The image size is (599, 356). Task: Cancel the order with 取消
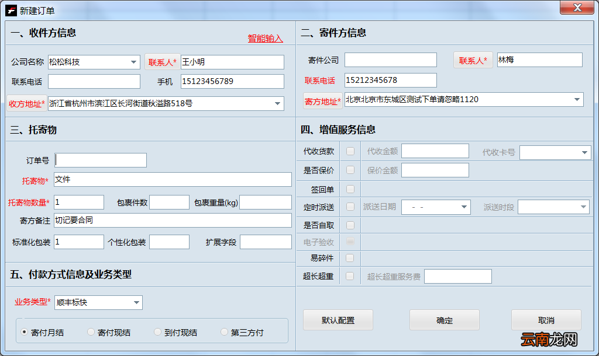click(x=546, y=320)
